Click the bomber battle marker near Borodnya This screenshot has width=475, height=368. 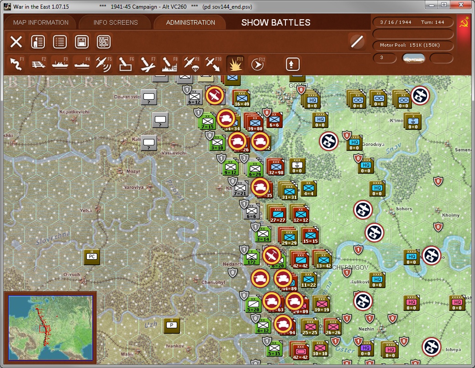tap(329, 141)
